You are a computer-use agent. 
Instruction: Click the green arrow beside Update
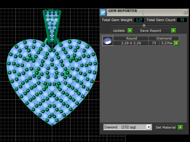click(x=130, y=30)
